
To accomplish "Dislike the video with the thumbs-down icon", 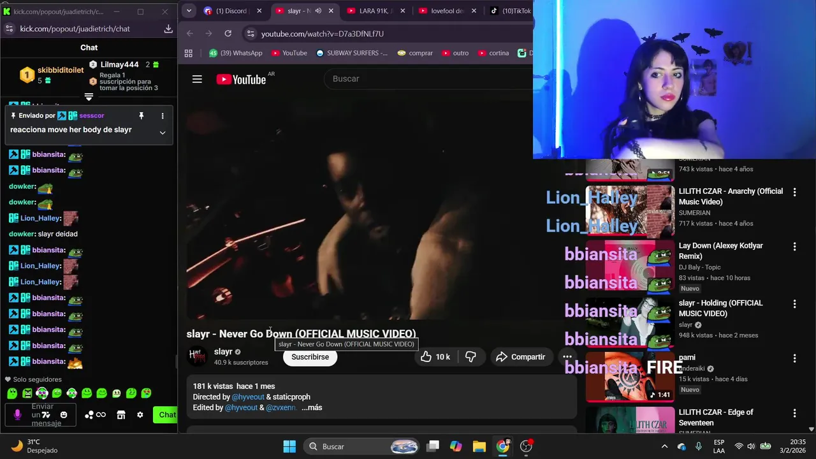I will [x=470, y=357].
